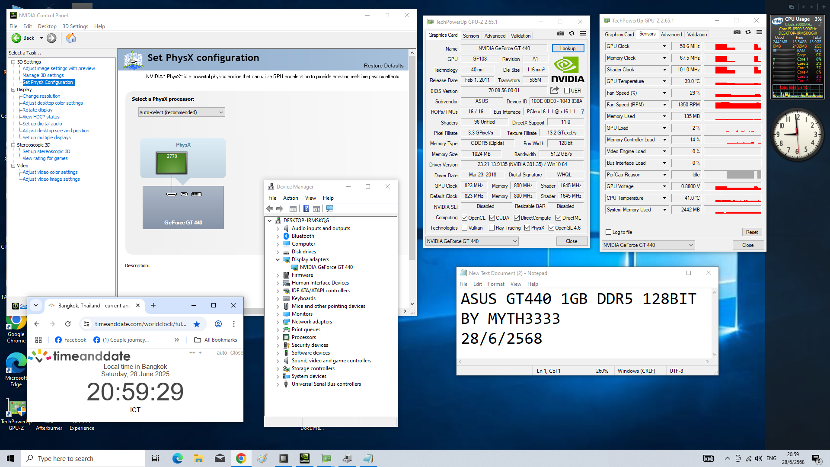This screenshot has width=830, height=467.
Task: Toggle the UEFI checkbox in GPU-Z
Action: [x=567, y=91]
